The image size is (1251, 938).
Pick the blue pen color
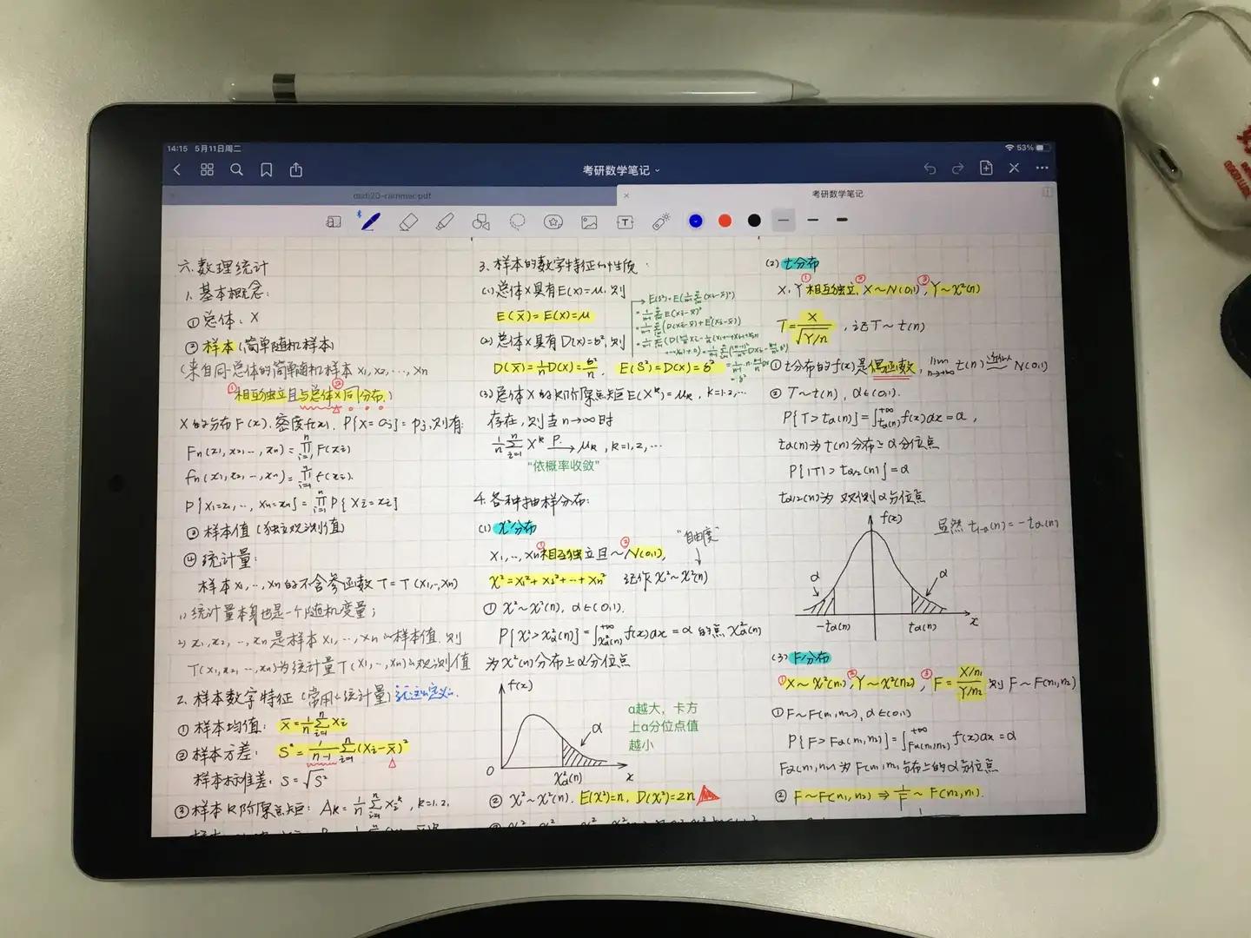tap(696, 221)
